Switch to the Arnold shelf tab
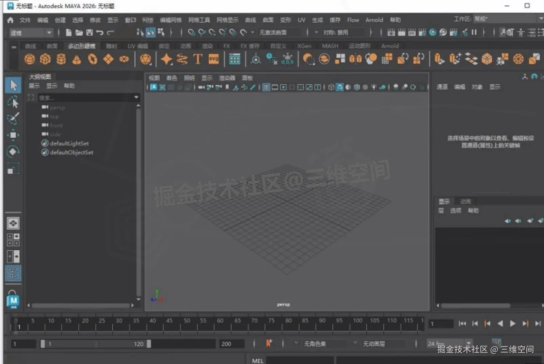 click(390, 46)
